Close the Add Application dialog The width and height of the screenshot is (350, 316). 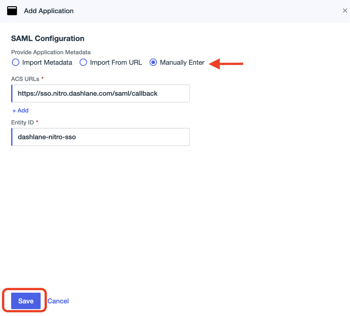point(345,11)
